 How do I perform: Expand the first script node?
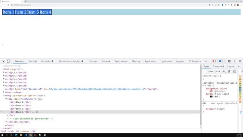point(4,72)
